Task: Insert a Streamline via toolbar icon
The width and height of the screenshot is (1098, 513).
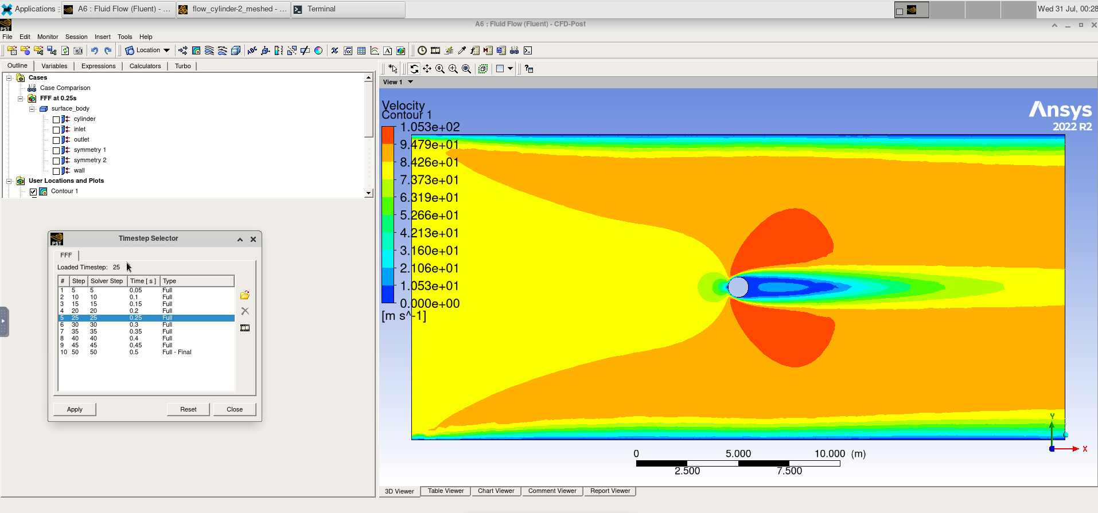Action: click(x=209, y=50)
